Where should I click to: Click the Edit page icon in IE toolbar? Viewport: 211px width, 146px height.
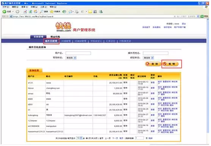pyautogui.click(x=83, y=12)
